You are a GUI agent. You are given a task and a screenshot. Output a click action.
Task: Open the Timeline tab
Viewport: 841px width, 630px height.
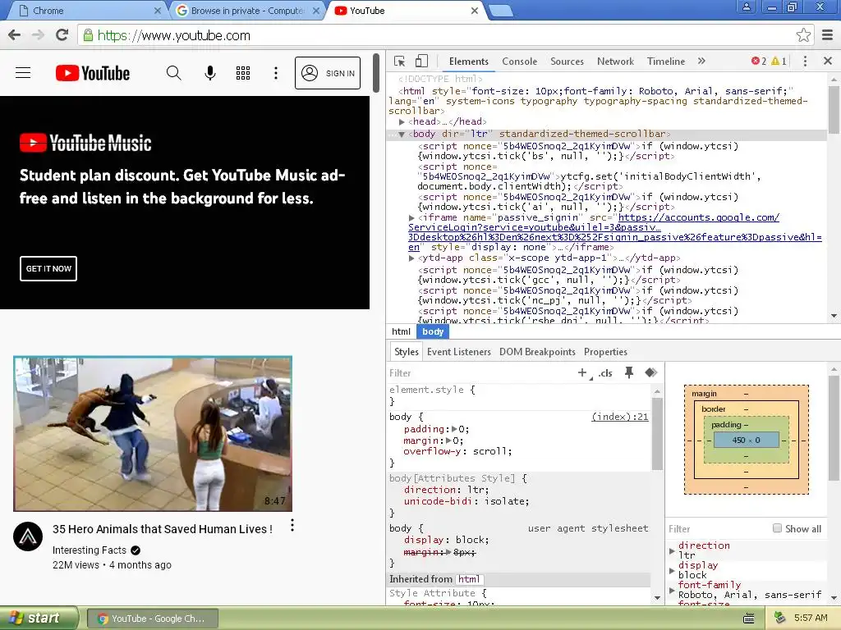665,61
